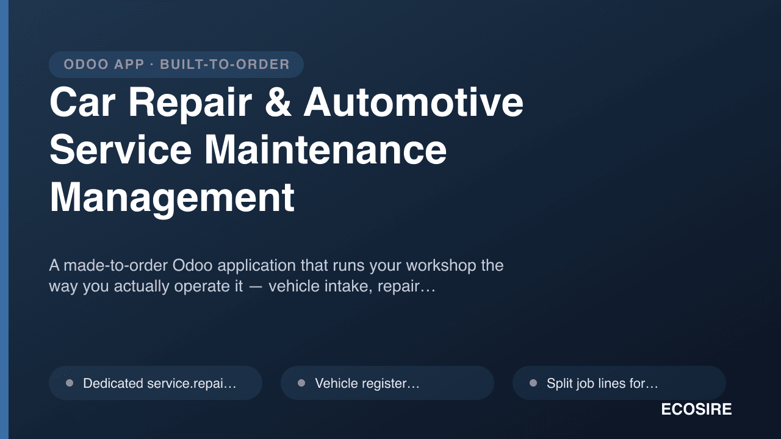Click the "A made-to-order Odoo application" description
This screenshot has width=781, height=439.
coord(276,276)
